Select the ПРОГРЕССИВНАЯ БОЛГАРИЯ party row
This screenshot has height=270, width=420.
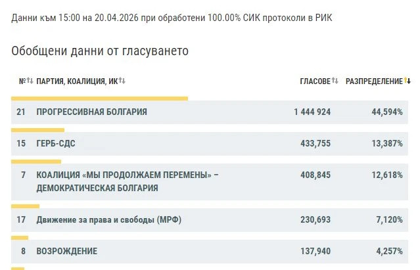click(92, 112)
